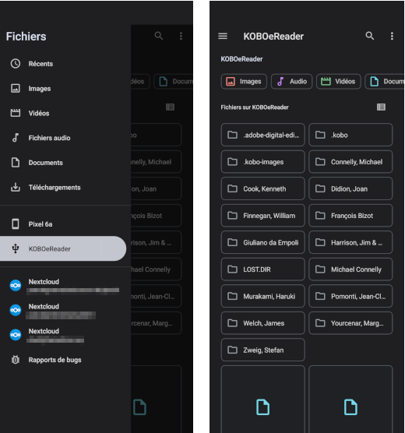This screenshot has height=433, width=405.
Task: Open the Michael Connelly folder
Action: [350, 269]
